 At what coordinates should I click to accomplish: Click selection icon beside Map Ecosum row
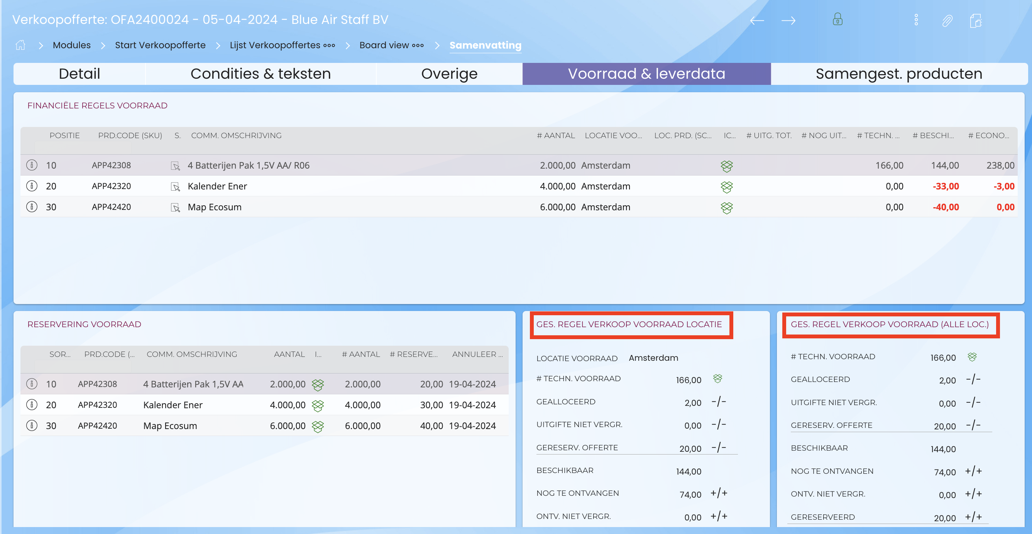coord(175,207)
